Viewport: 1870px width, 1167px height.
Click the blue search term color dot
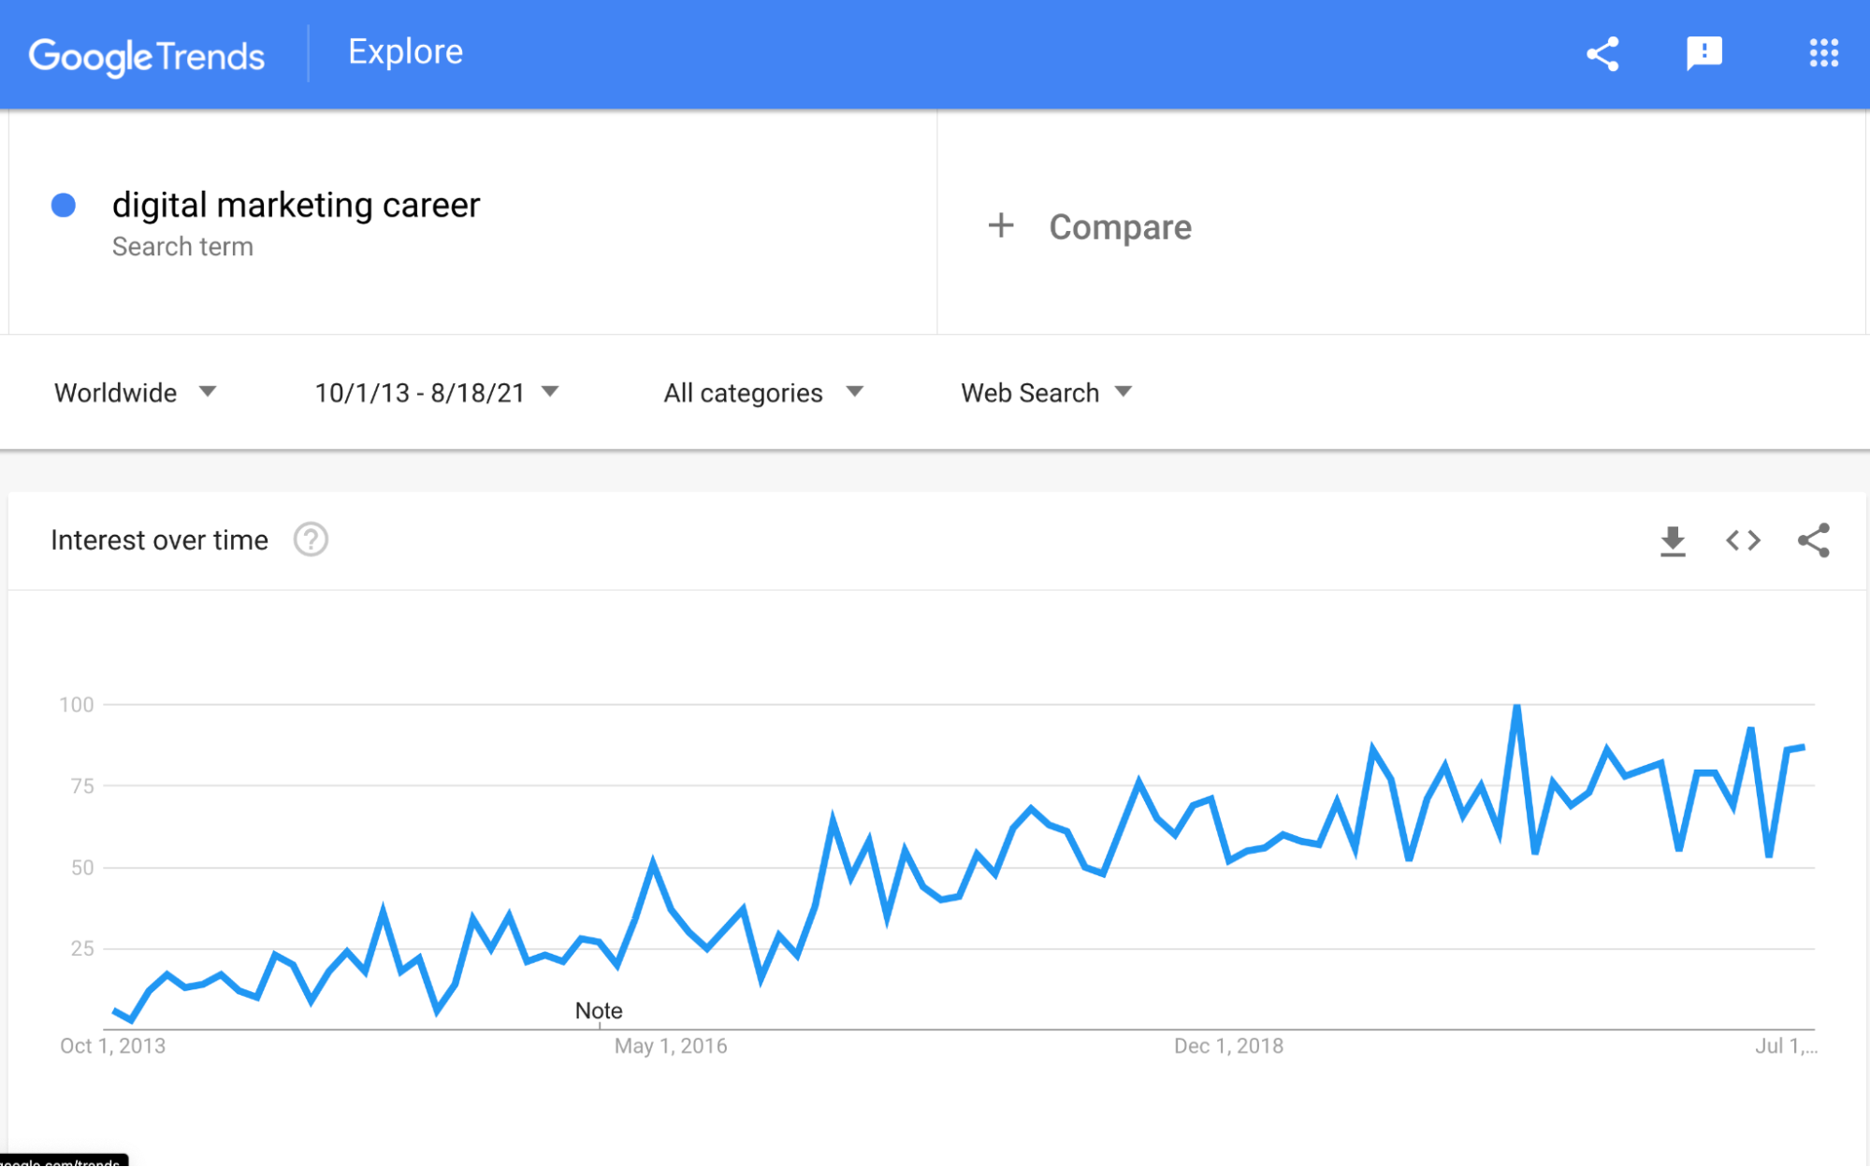[64, 205]
